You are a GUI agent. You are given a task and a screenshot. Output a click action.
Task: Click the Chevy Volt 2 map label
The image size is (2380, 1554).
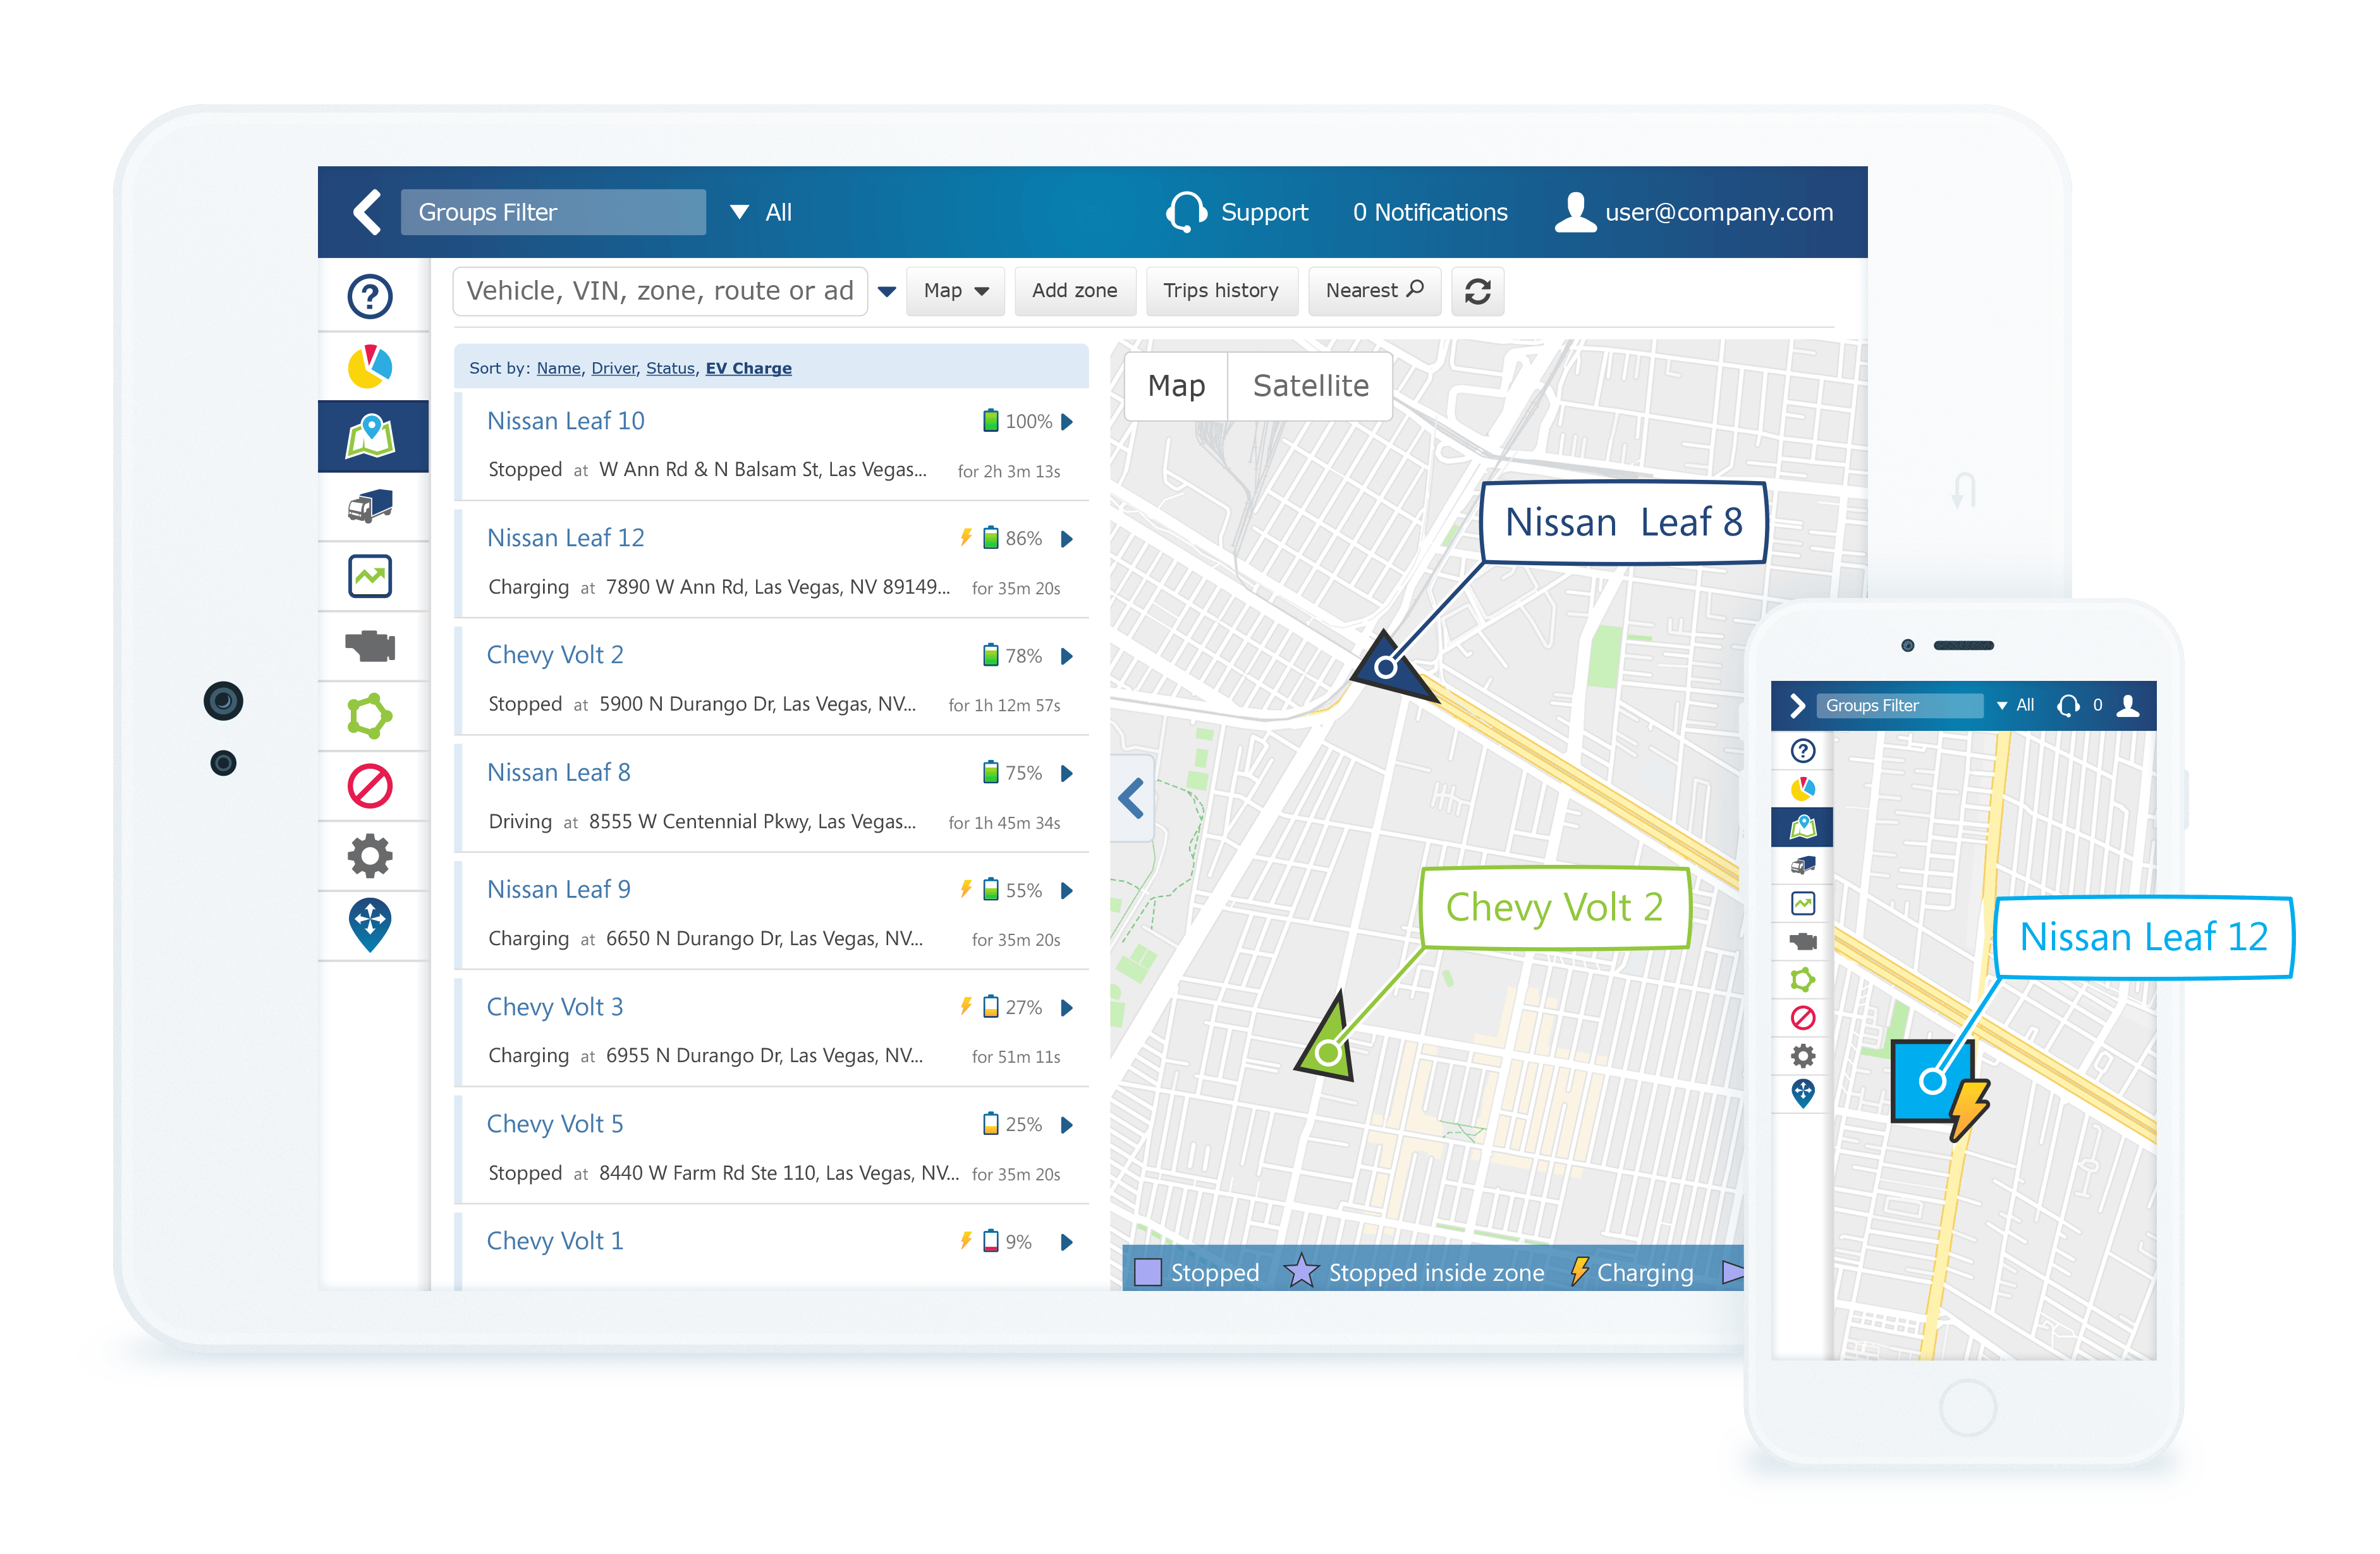1555,907
